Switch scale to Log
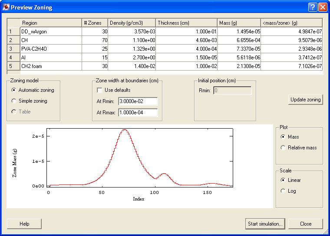330x236 pixels. [284, 191]
